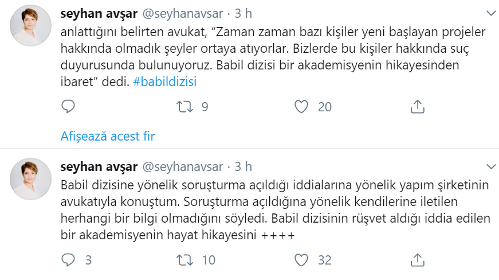Reply to the tweet with the #babildizisi hashtag
Screen dimensions: 499x280
tap(68, 106)
